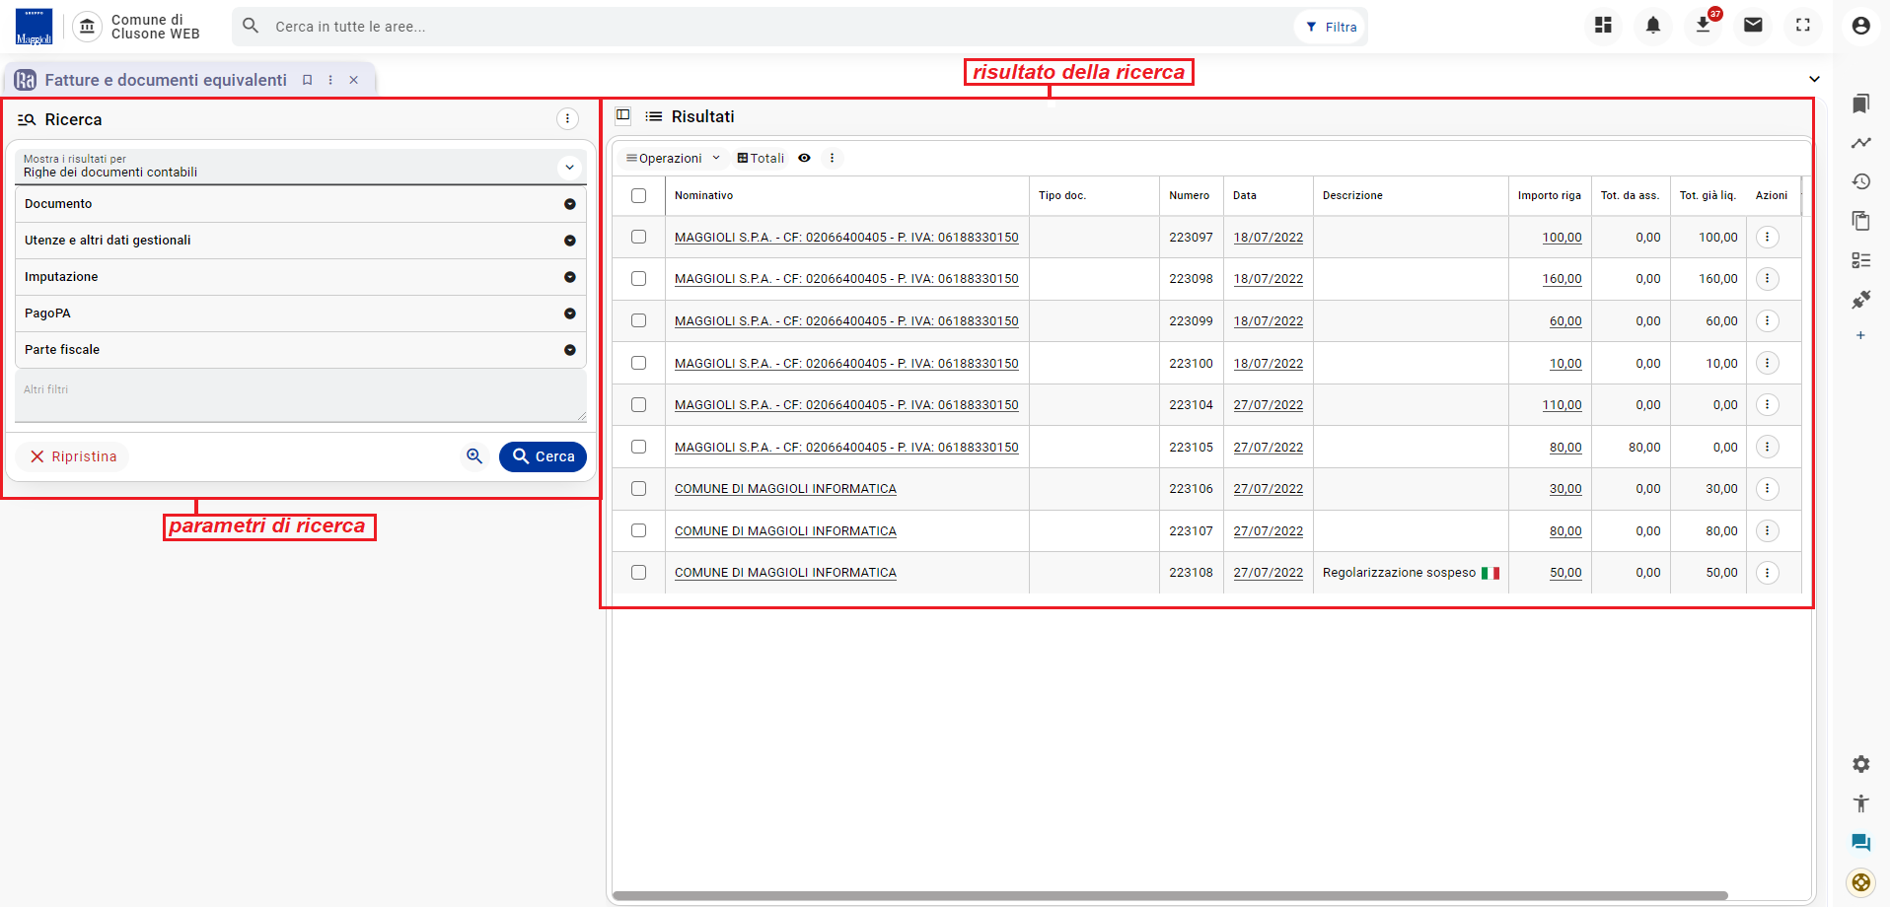Open downloads with red badge
1890x907 pixels.
tap(1704, 26)
